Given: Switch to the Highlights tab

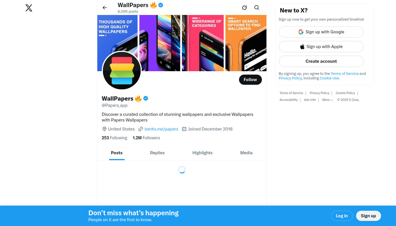Looking at the screenshot, I should point(202,153).
